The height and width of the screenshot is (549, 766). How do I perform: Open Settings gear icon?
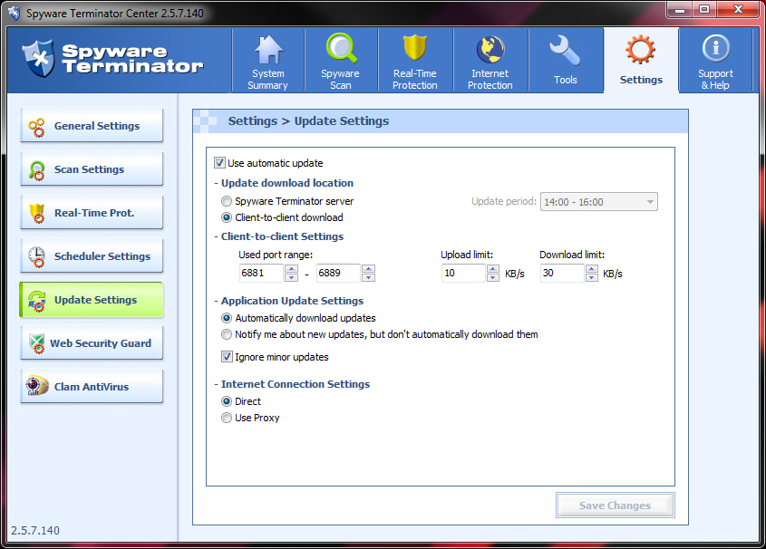[641, 49]
